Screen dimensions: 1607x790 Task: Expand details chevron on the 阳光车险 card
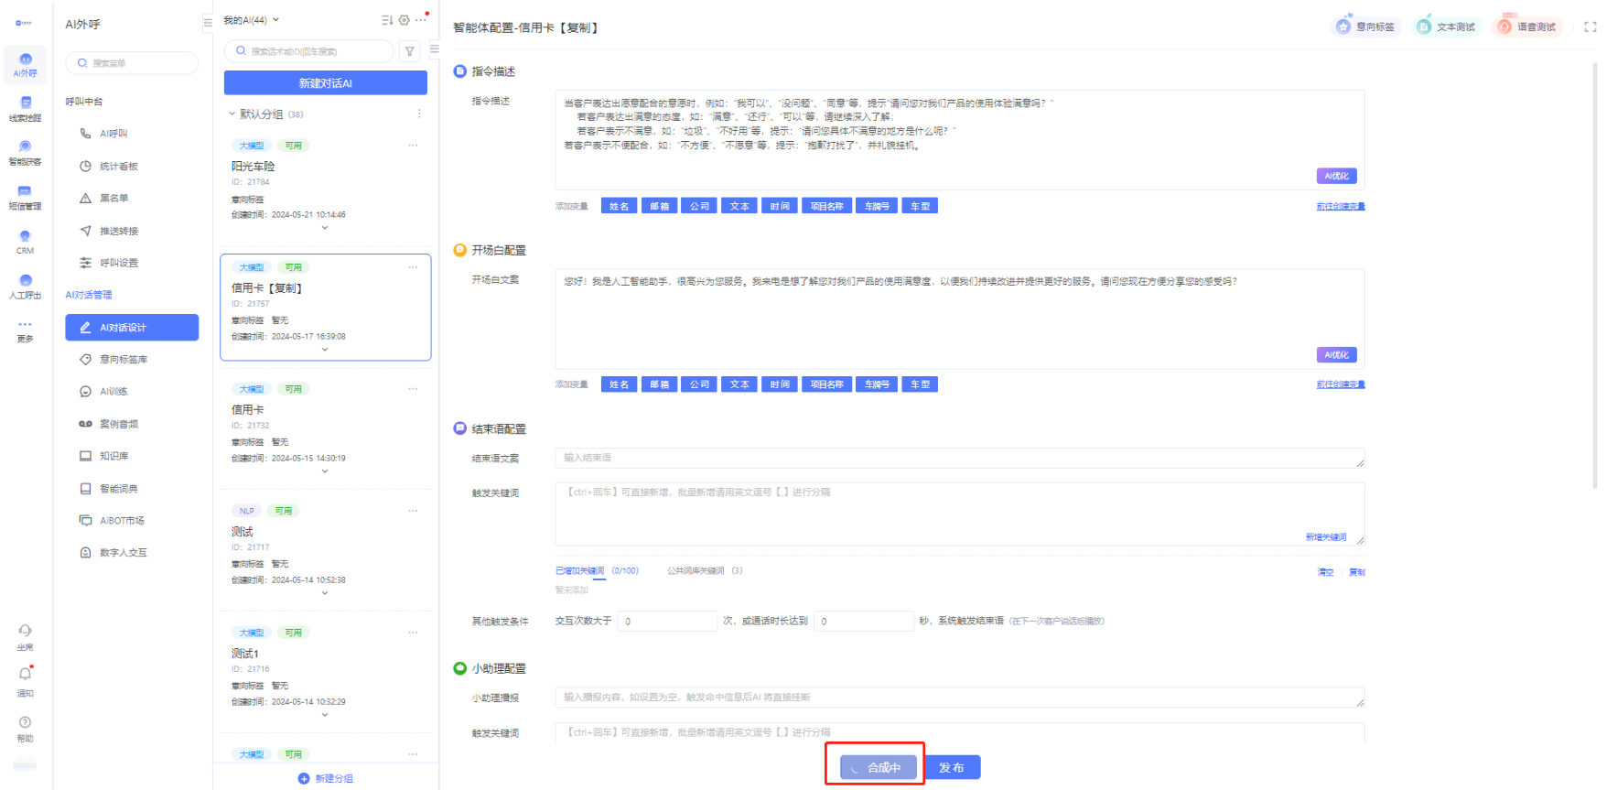click(x=325, y=228)
